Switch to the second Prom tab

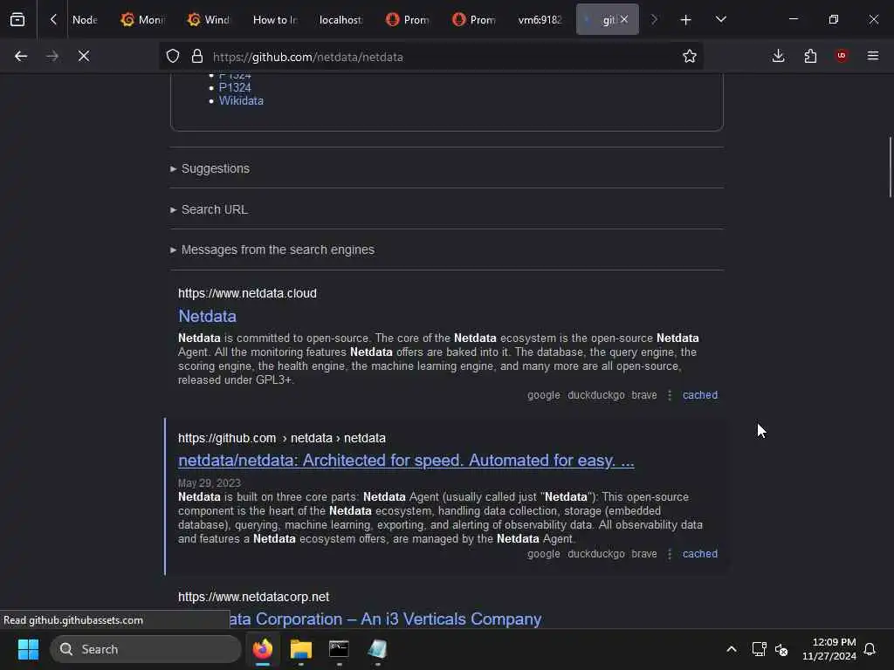point(474,19)
